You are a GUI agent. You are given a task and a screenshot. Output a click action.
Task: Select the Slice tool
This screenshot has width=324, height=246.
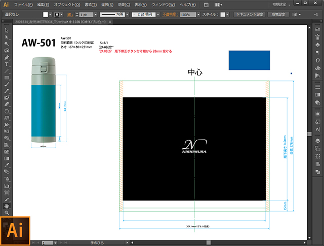[x=7, y=200]
